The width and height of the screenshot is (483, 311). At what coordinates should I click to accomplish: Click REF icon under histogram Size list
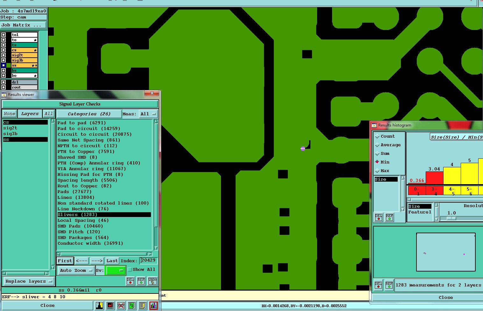389,217
